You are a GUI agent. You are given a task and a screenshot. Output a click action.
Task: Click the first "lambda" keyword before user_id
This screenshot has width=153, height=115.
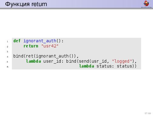pos(33,61)
